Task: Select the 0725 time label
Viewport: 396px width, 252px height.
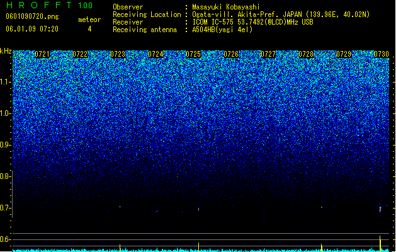Action: (193, 54)
